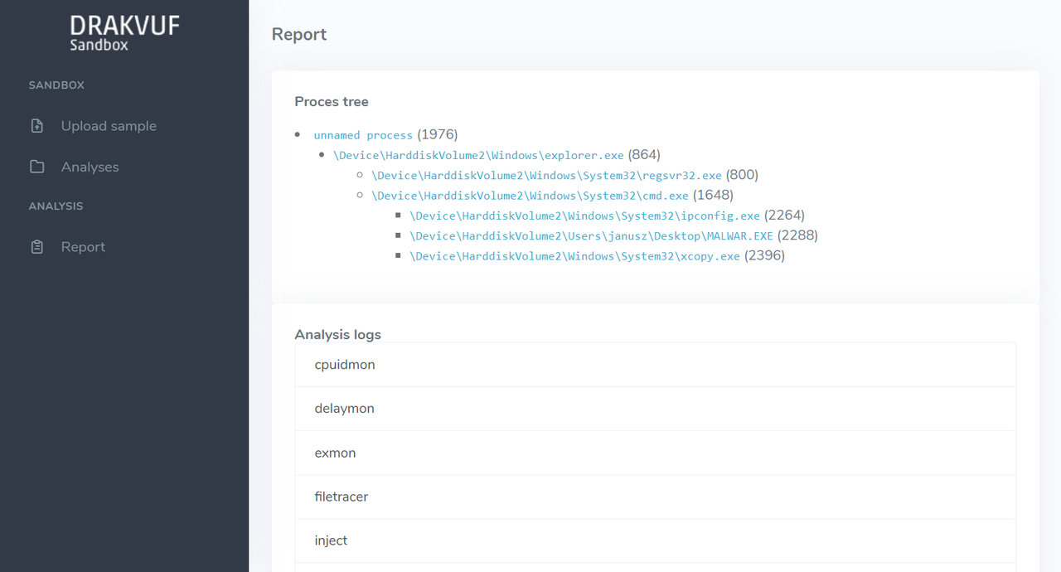Image resolution: width=1061 pixels, height=572 pixels.
Task: Click the DRAKVUF Sandbox logo
Action: (124, 33)
